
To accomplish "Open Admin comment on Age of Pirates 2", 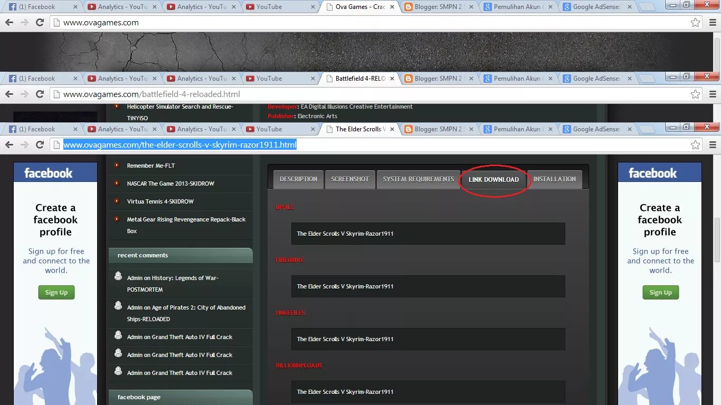I will point(186,313).
